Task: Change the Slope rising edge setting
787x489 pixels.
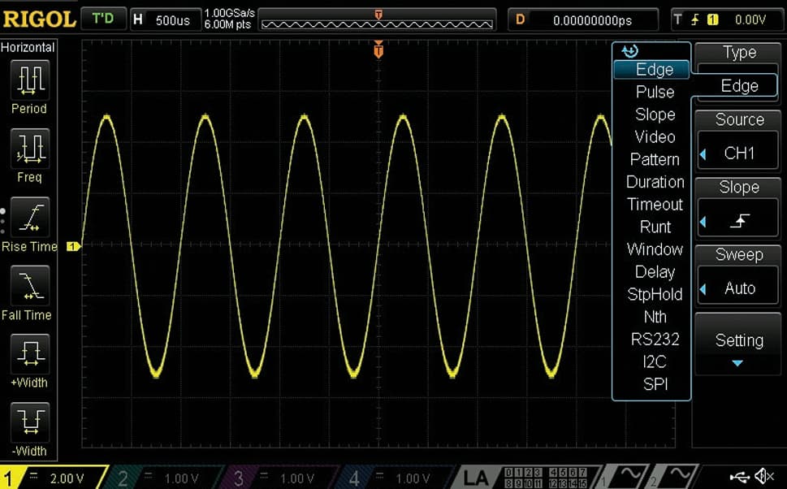Action: point(739,221)
